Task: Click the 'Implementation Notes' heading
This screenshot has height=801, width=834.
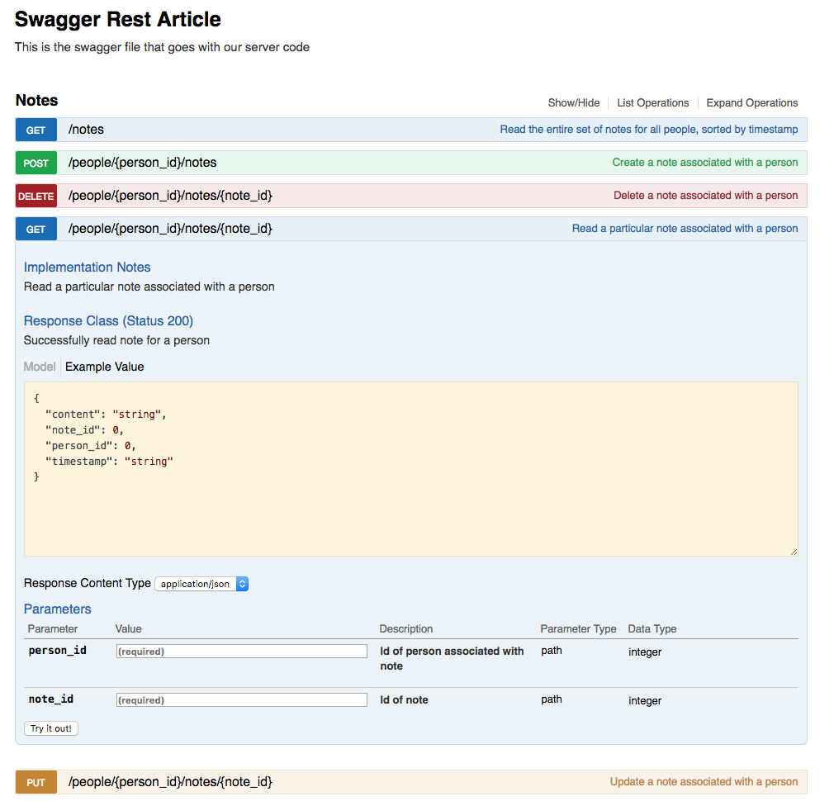Action: coord(88,268)
